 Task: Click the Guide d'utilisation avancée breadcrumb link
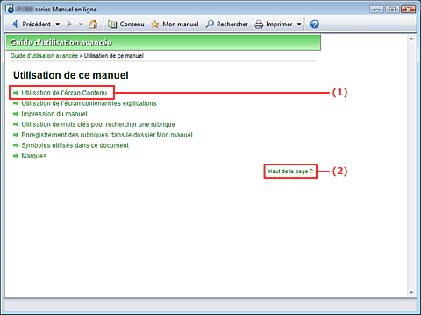point(44,56)
